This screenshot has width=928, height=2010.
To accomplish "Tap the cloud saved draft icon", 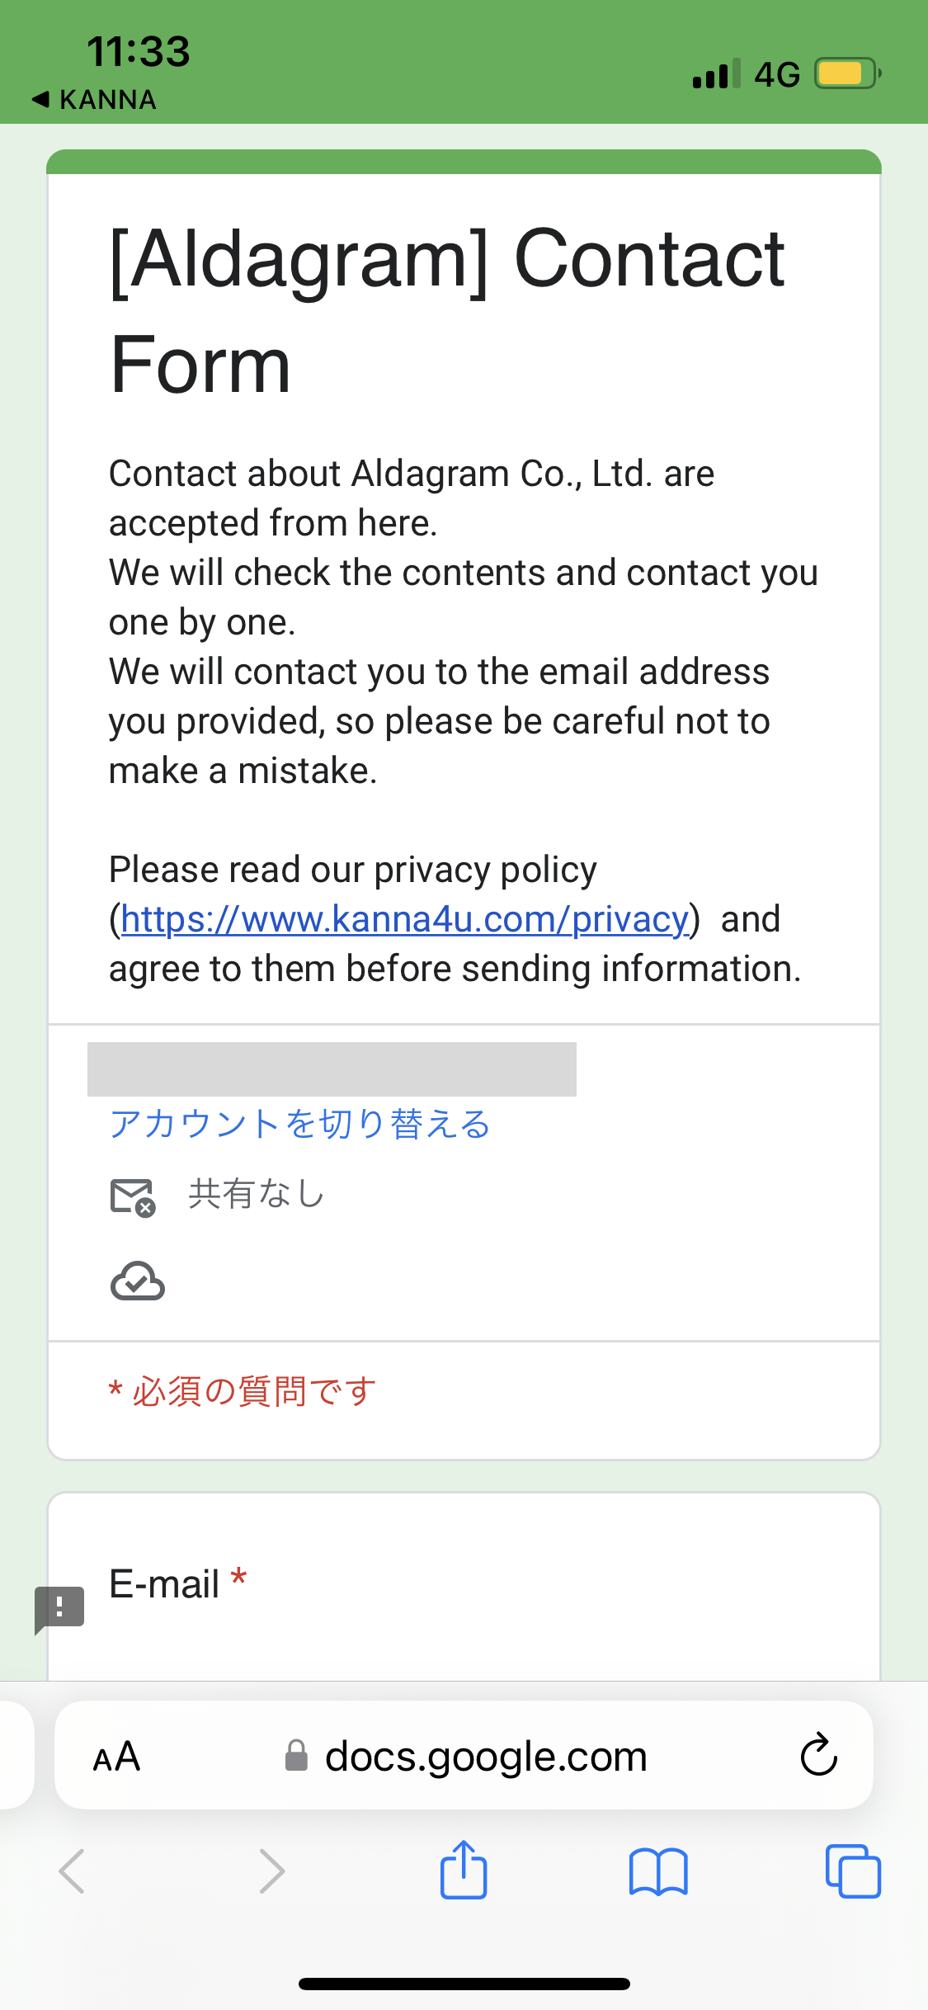I will coord(138,1281).
